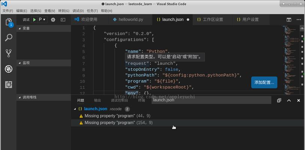Open the Extensions view icon

point(9,84)
